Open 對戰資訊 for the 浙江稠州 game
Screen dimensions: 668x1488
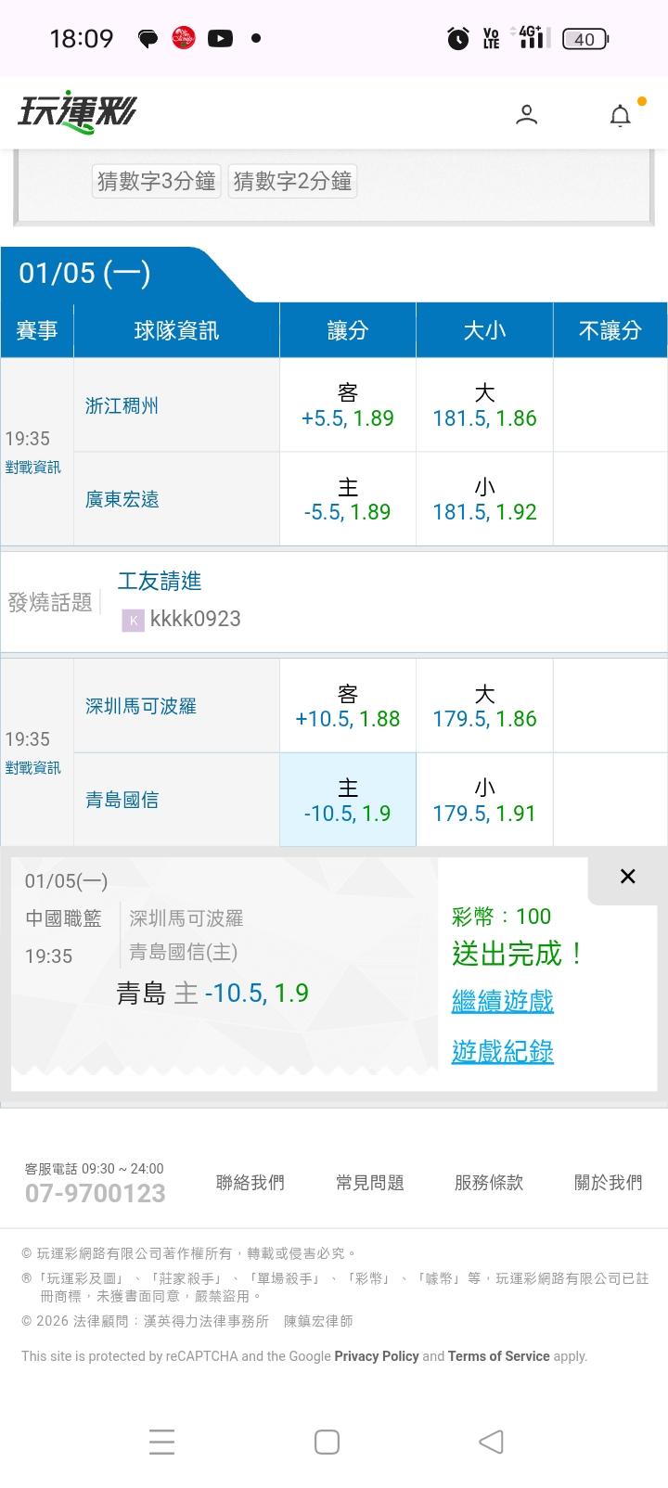point(33,467)
